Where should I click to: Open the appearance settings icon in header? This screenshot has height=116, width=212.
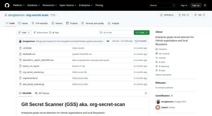[205, 5]
